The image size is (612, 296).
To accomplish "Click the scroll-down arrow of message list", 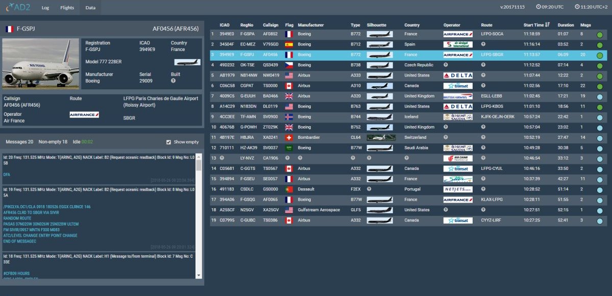I will (199, 275).
